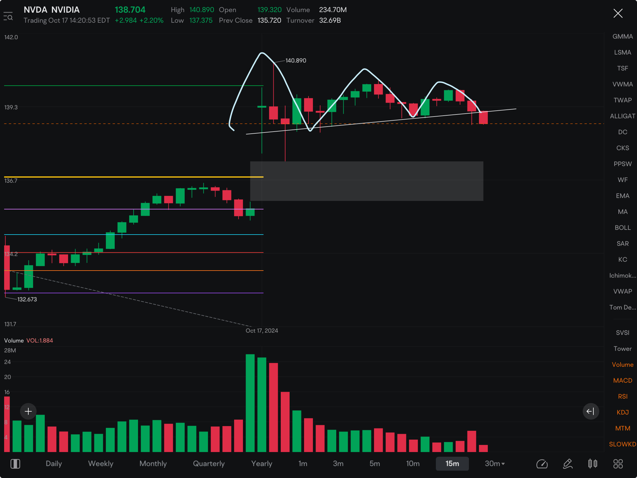The width and height of the screenshot is (637, 478).
Task: Switch to the Yearly timeframe
Action: pos(262,464)
